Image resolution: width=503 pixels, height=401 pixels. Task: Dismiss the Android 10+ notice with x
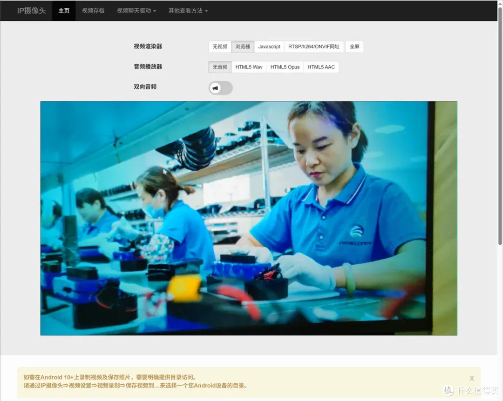coord(471,378)
